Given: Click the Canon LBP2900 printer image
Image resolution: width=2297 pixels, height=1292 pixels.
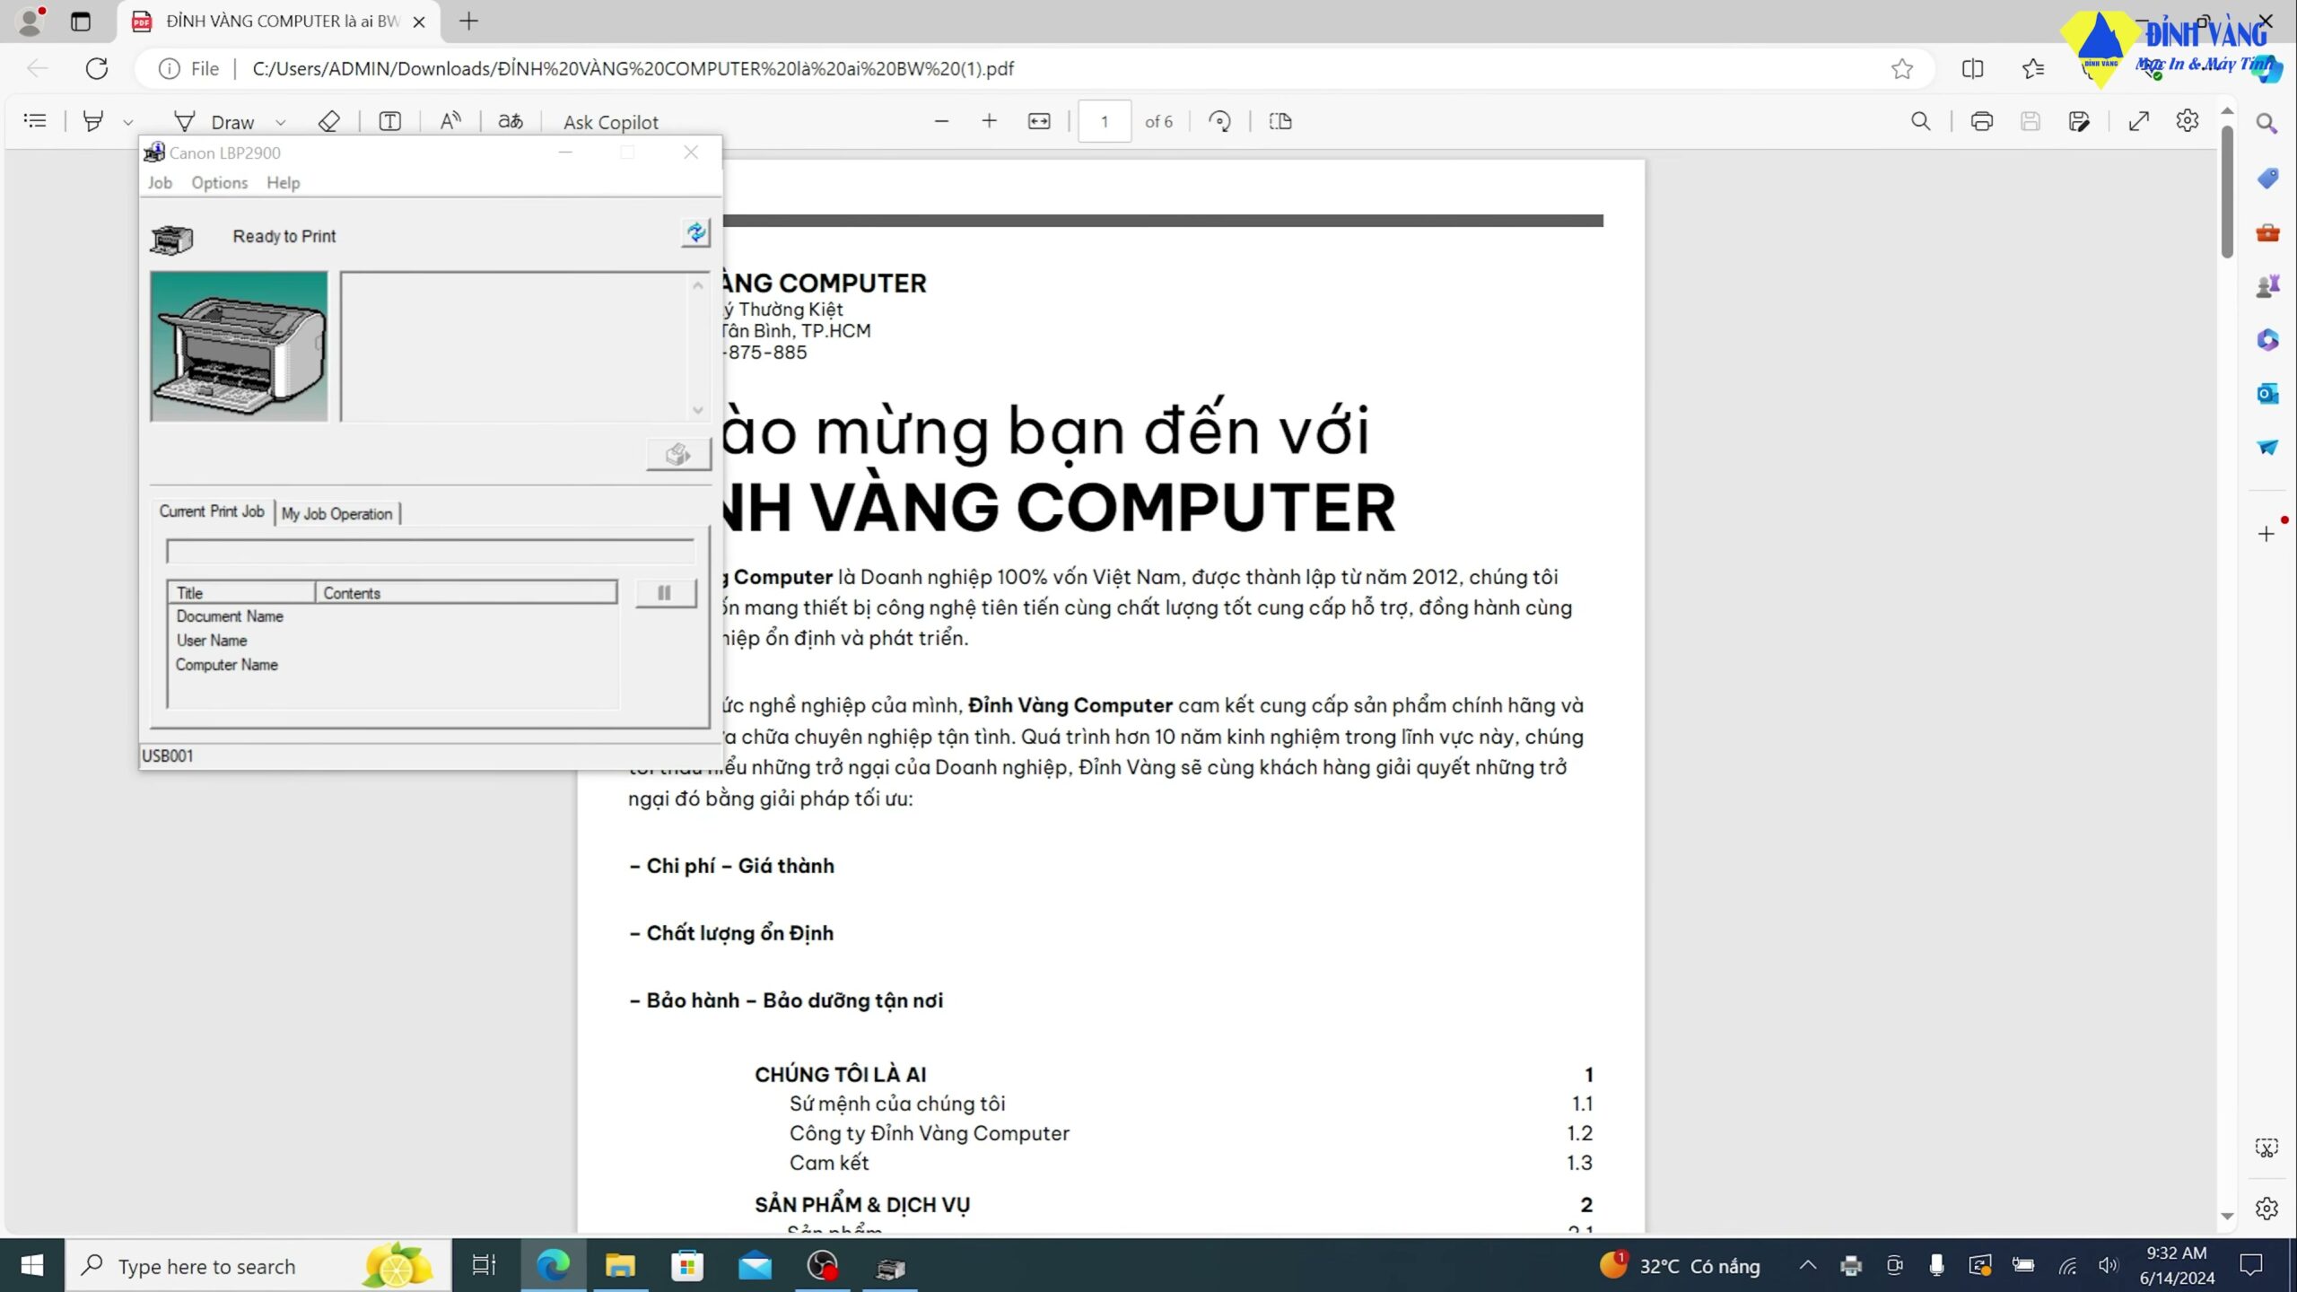Looking at the screenshot, I should (x=239, y=346).
